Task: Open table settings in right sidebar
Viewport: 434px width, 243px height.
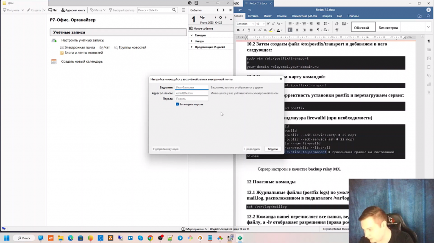Action: [429, 50]
